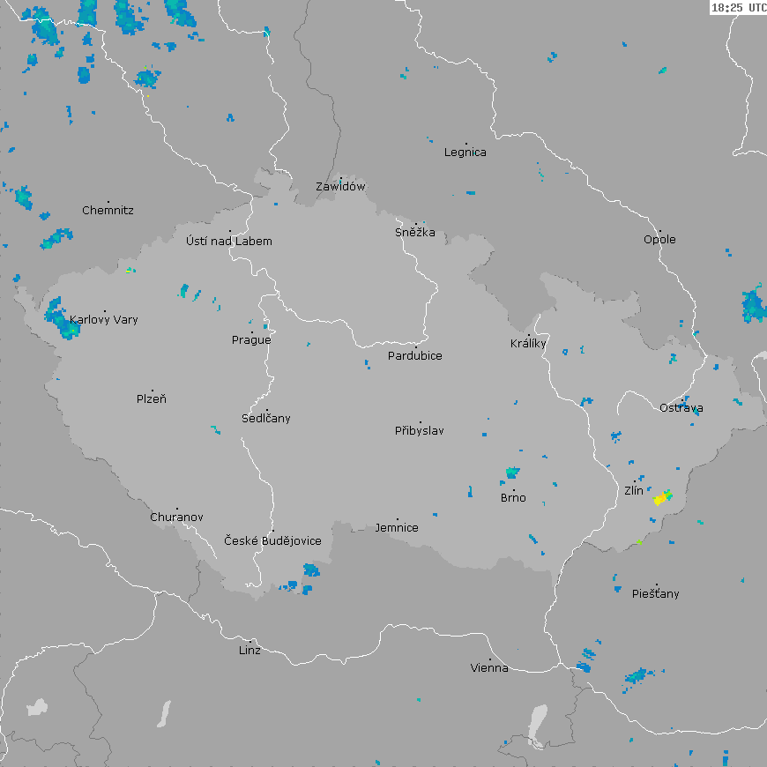Click the Plzeň city label
This screenshot has width=767, height=767.
tap(152, 398)
